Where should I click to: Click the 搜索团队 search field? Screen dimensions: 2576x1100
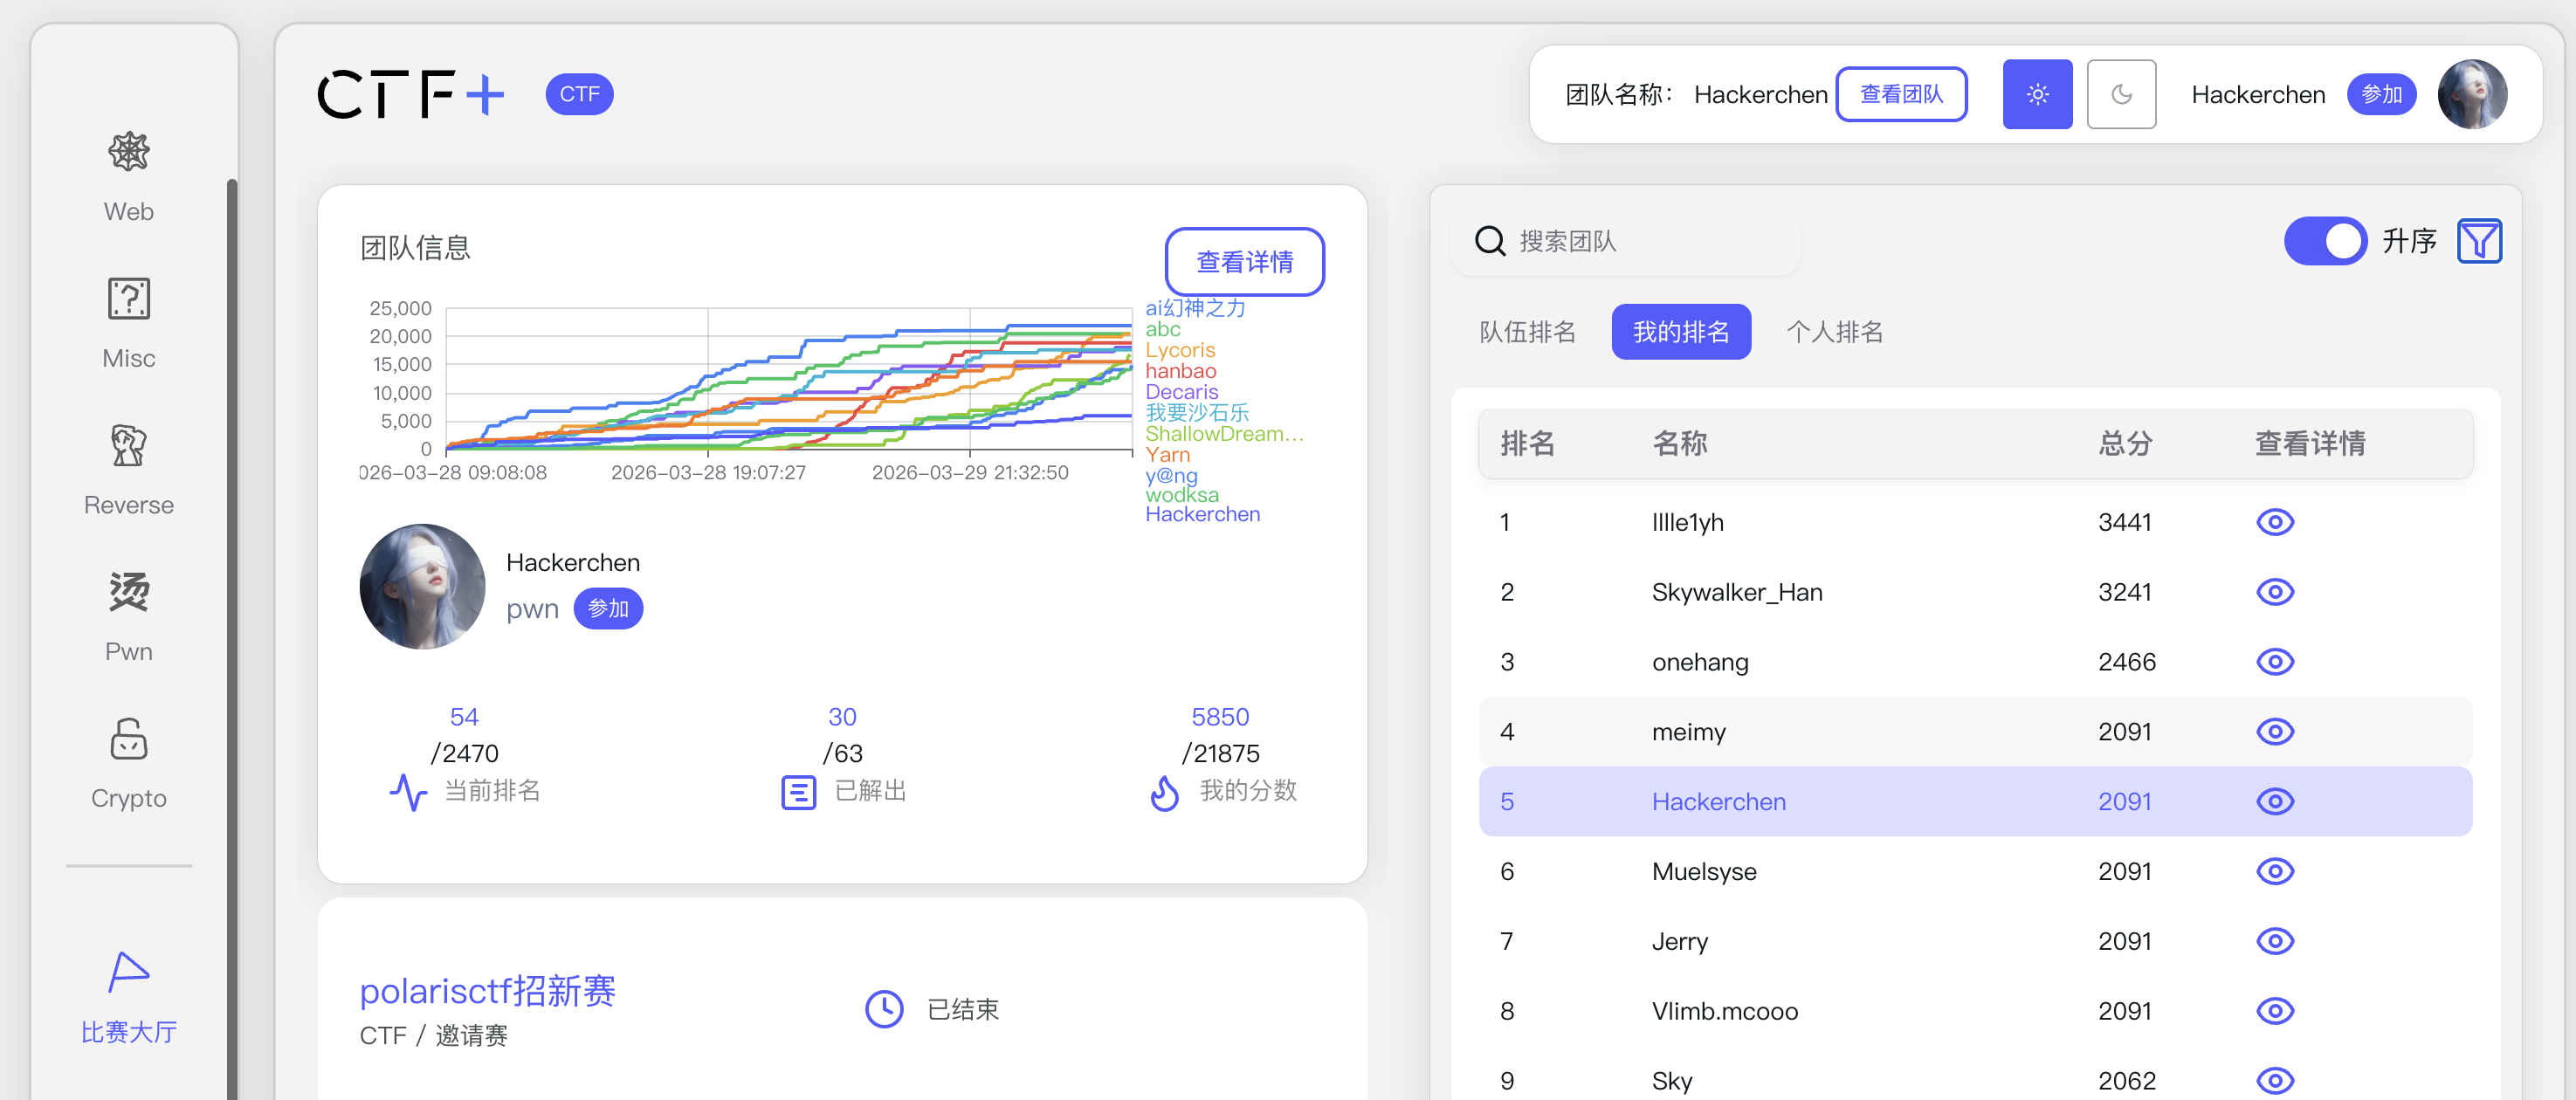pyautogui.click(x=1640, y=241)
